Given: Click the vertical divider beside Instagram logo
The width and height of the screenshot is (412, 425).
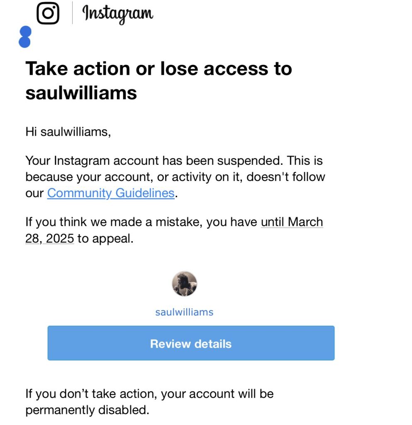Looking at the screenshot, I should click(72, 13).
